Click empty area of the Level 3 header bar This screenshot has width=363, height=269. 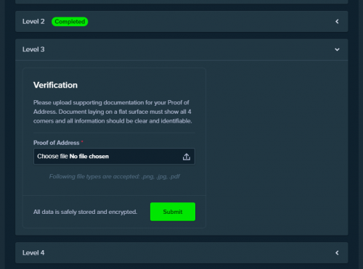point(189,49)
